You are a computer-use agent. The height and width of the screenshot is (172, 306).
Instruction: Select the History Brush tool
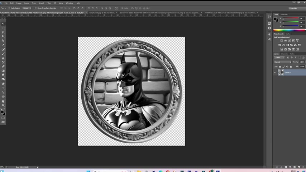pyautogui.click(x=3, y=62)
